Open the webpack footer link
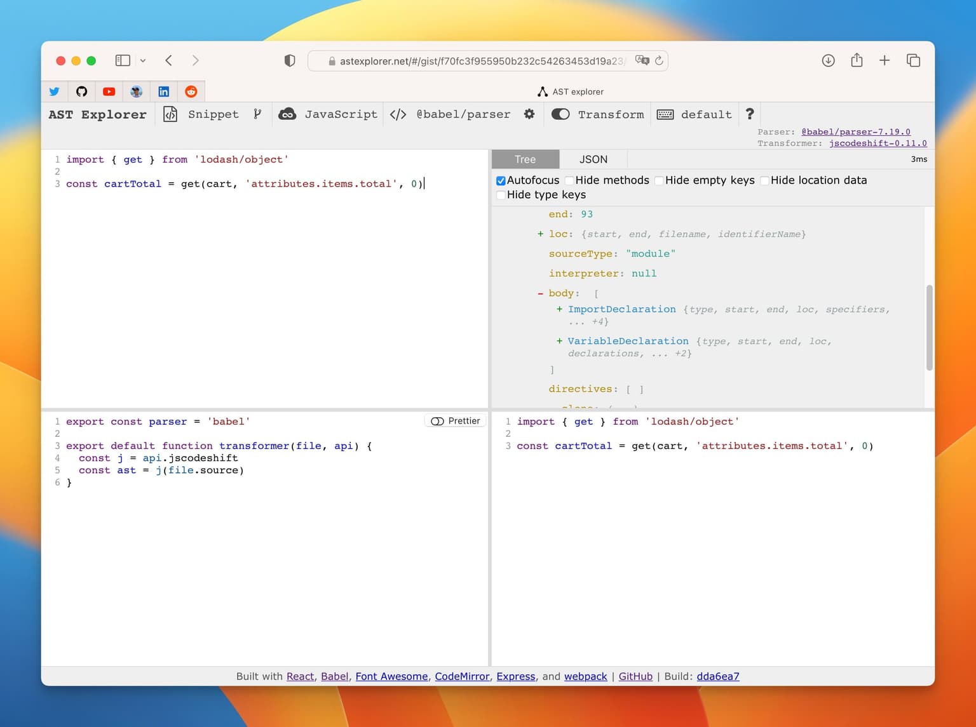The height and width of the screenshot is (727, 976). pos(586,676)
